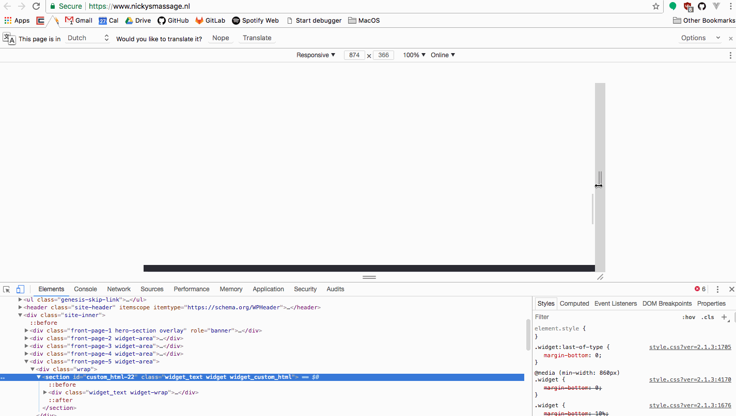736x416 pixels.
Task: Change the detected language from Dutch
Action: [x=88, y=38]
